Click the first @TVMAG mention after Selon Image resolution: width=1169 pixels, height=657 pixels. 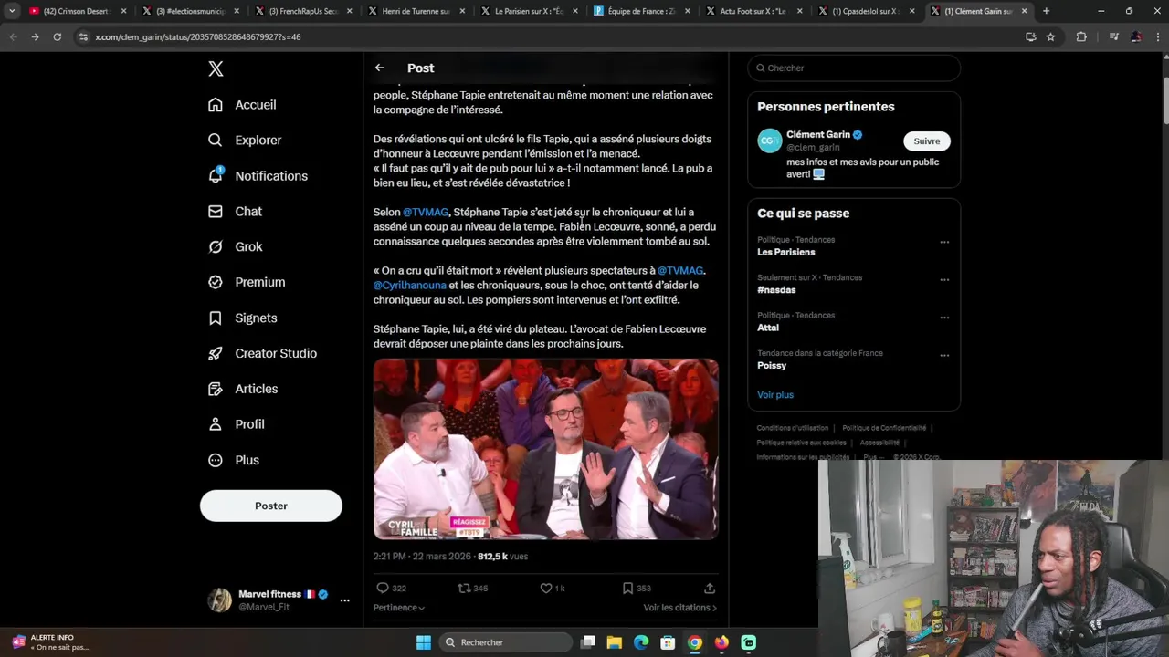(426, 212)
